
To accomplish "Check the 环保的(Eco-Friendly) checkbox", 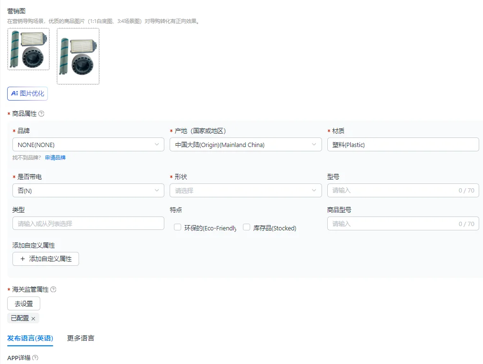I will pyautogui.click(x=177, y=227).
